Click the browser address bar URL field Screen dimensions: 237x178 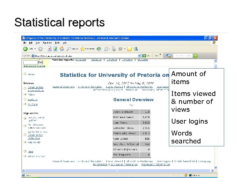click(86, 56)
